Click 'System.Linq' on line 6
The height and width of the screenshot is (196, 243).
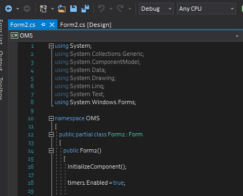86,86
